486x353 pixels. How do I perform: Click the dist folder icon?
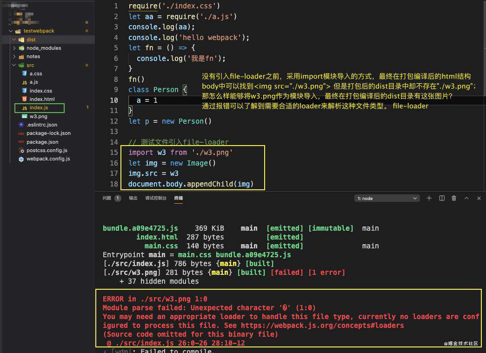coord(21,40)
